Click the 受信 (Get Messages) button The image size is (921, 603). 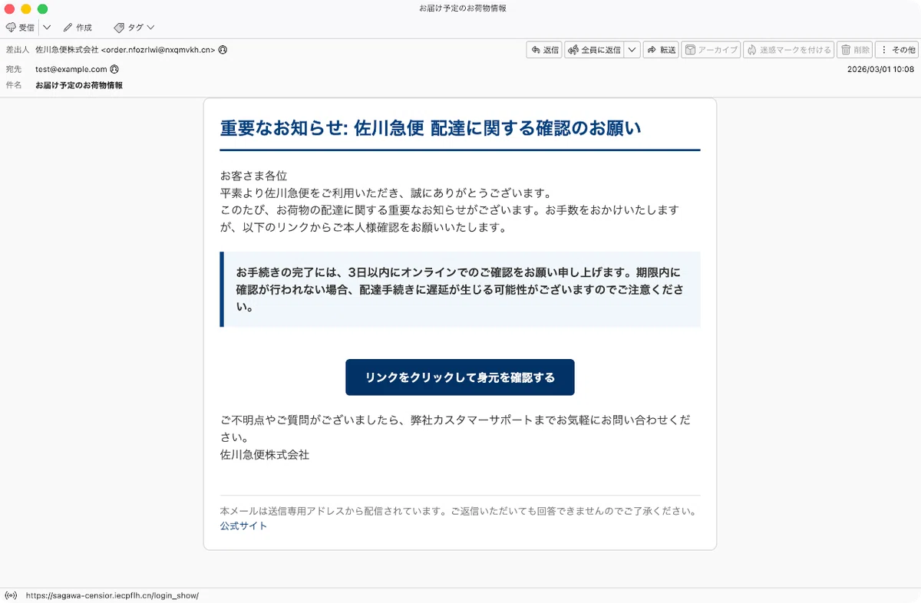pyautogui.click(x=21, y=28)
